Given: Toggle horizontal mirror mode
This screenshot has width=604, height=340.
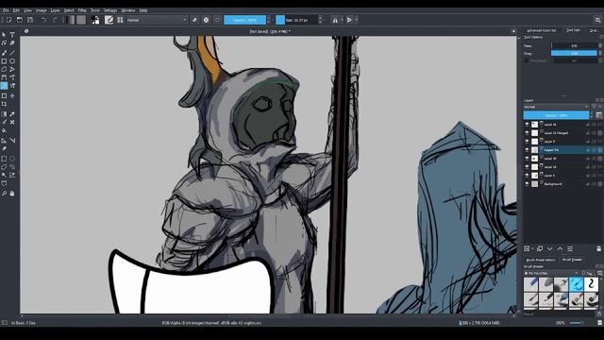Looking at the screenshot, I should pyautogui.click(x=335, y=20).
